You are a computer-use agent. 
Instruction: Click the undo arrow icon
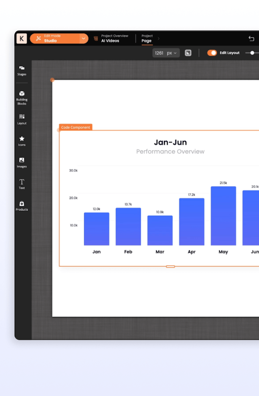251,39
